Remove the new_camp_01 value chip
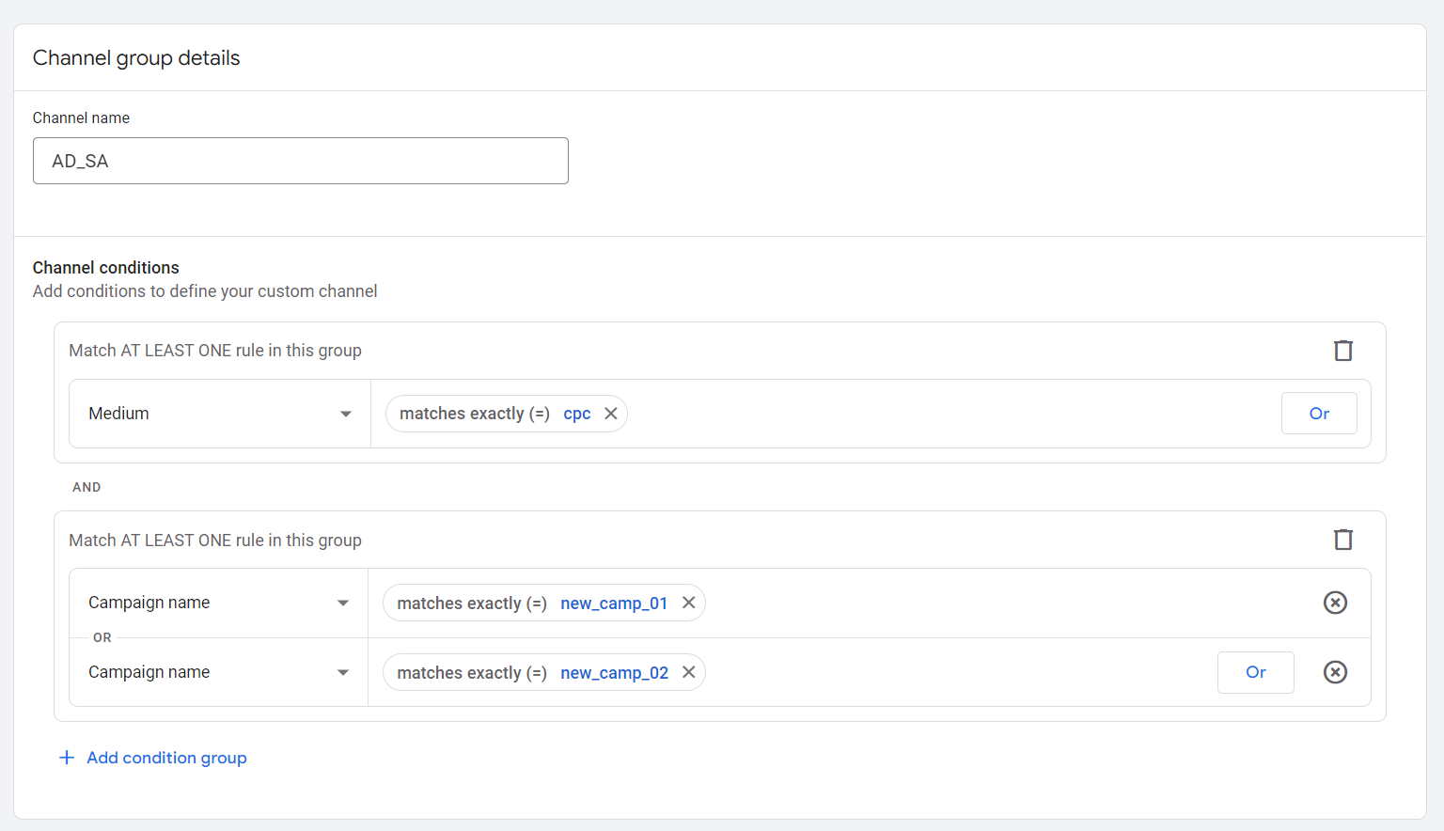The height and width of the screenshot is (831, 1444). click(x=689, y=603)
